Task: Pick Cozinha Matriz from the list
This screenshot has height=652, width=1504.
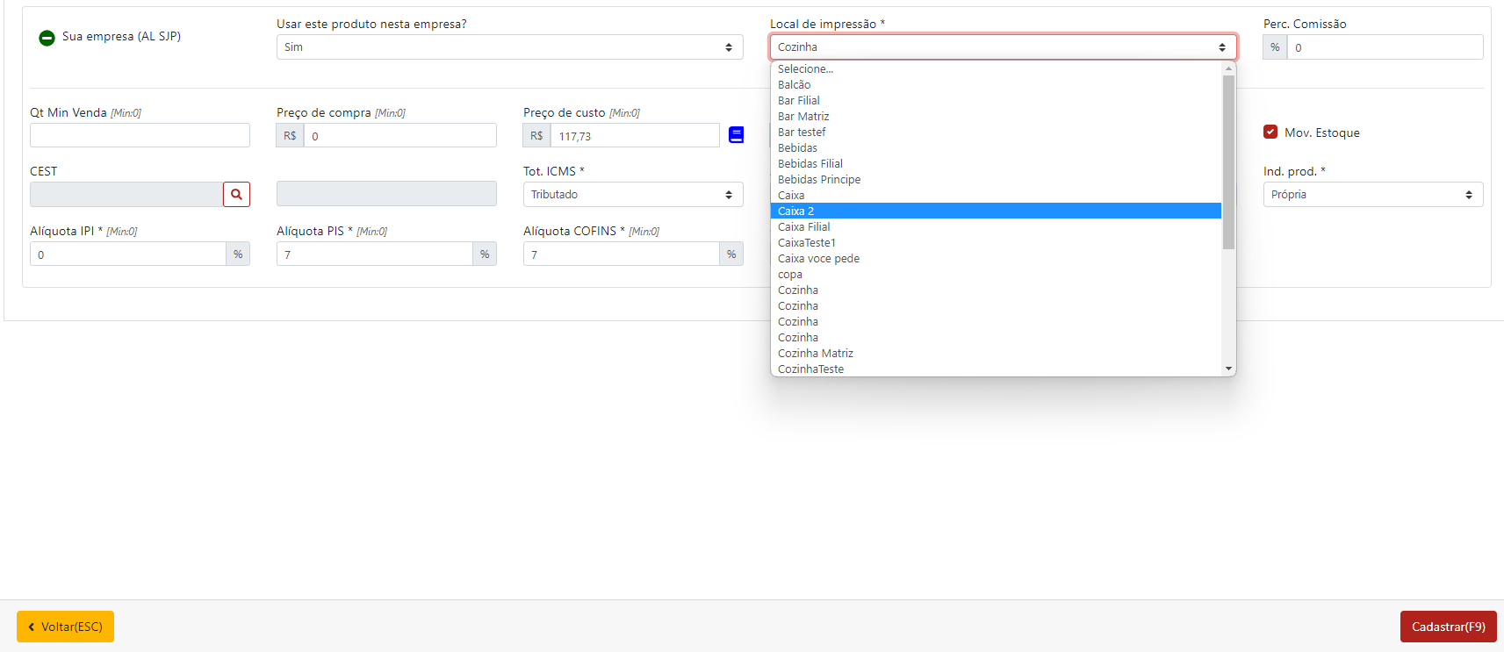Action: [815, 354]
